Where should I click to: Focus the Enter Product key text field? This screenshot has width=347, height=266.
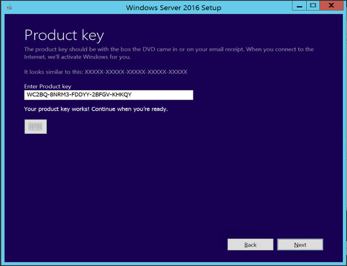click(109, 95)
